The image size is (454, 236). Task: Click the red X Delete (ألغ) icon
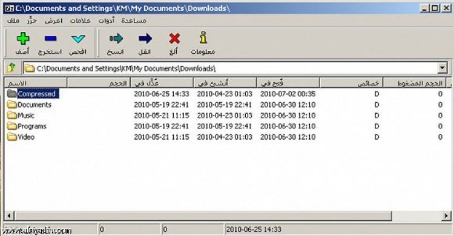click(x=174, y=39)
